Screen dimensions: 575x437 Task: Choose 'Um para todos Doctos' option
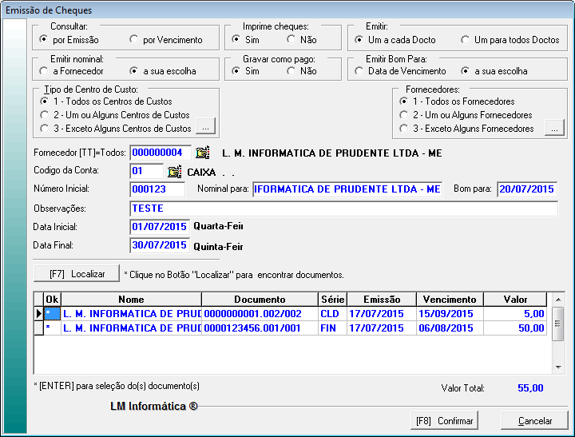466,39
